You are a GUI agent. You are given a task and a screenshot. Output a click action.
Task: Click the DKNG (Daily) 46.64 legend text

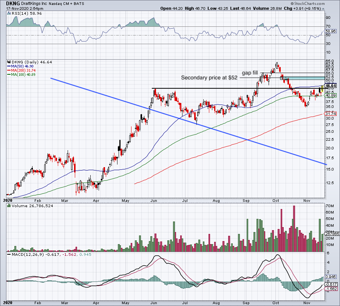click(32, 62)
